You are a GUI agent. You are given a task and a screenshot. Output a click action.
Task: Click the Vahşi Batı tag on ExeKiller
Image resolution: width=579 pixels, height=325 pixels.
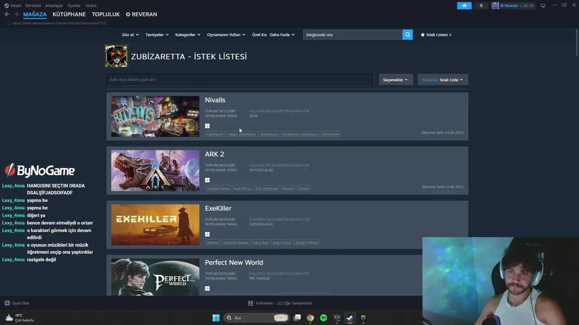261,242
